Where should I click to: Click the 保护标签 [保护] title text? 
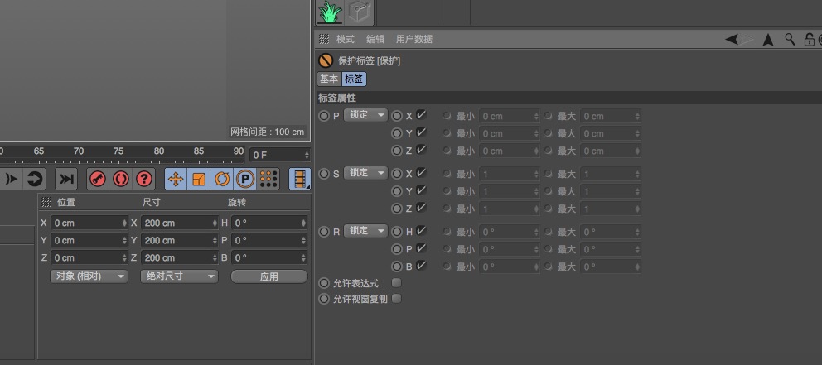click(369, 60)
